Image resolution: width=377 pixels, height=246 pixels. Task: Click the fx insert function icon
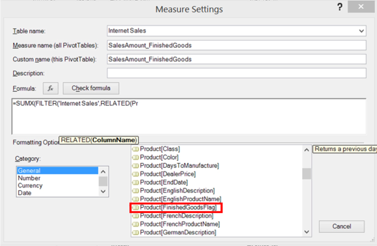click(x=50, y=88)
